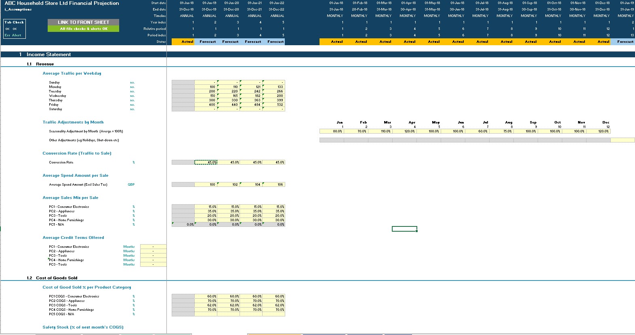Select the PC5 - N/A sales mix label
The height and width of the screenshot is (335, 635).
(57, 224)
